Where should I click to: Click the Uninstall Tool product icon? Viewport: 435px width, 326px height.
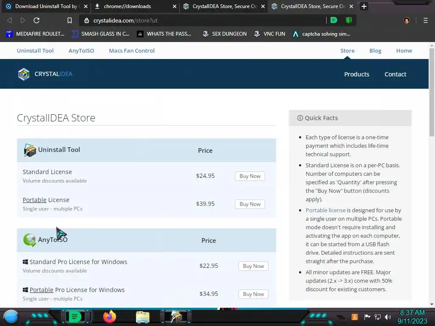coord(30,150)
